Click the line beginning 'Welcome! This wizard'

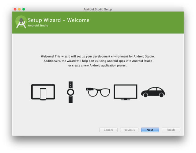[98, 56]
